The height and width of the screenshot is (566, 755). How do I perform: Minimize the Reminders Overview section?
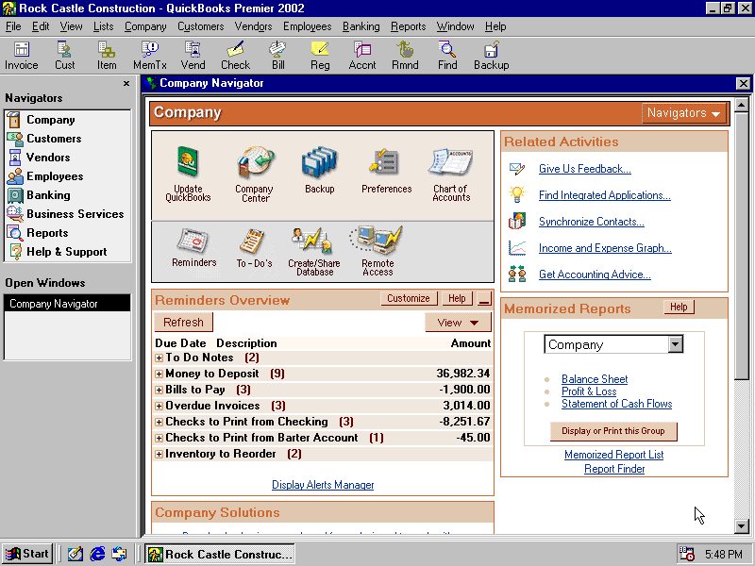point(484,299)
